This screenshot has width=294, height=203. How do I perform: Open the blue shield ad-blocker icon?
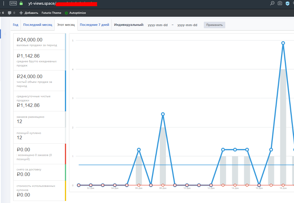click(x=288, y=4)
